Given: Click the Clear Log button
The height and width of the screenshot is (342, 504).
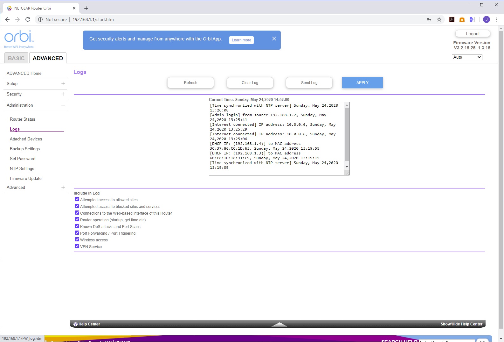Looking at the screenshot, I should click(250, 82).
